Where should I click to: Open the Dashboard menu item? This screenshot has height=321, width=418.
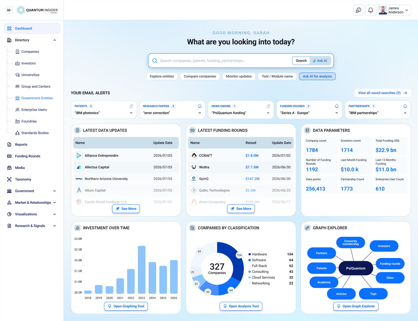click(x=32, y=28)
